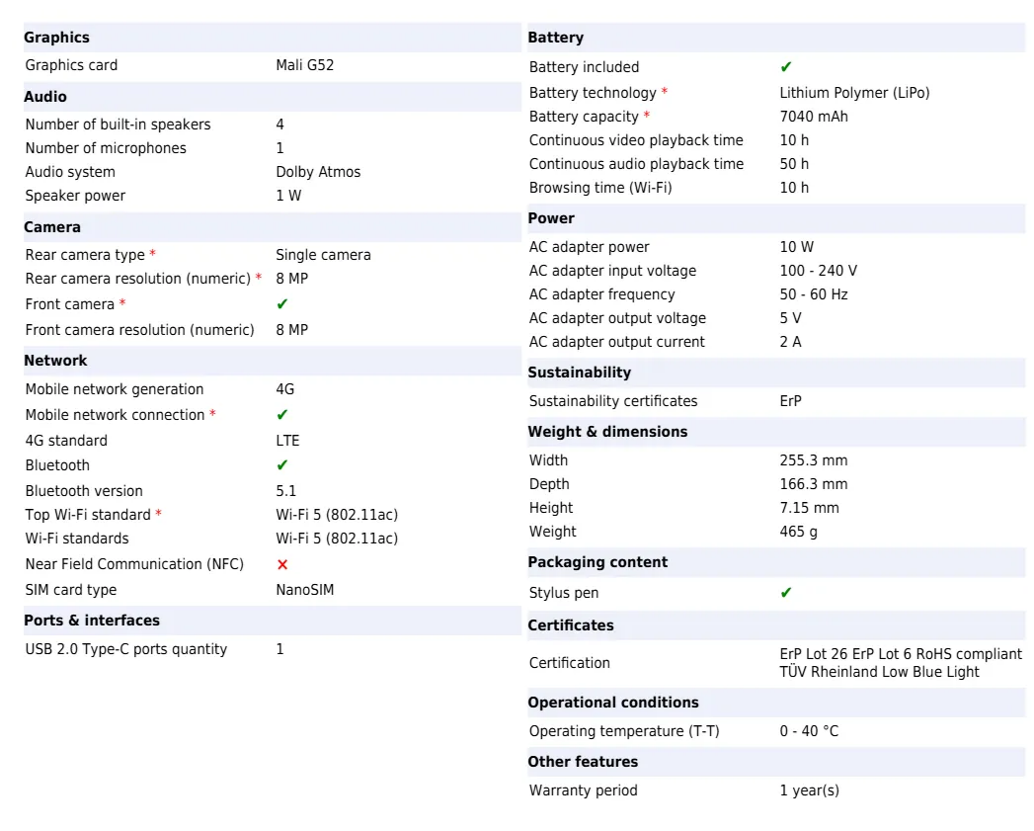This screenshot has width=1034, height=831.
Task: Click the Sustainability certificates label
Action: (x=613, y=401)
